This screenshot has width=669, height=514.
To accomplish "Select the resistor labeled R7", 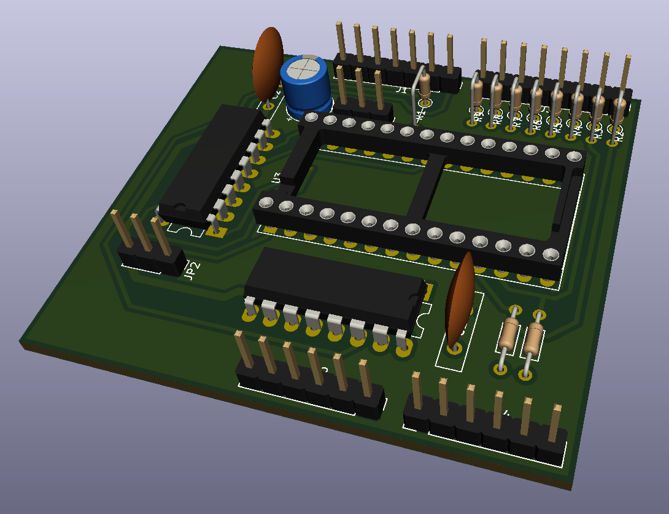I will pyautogui.click(x=515, y=104).
